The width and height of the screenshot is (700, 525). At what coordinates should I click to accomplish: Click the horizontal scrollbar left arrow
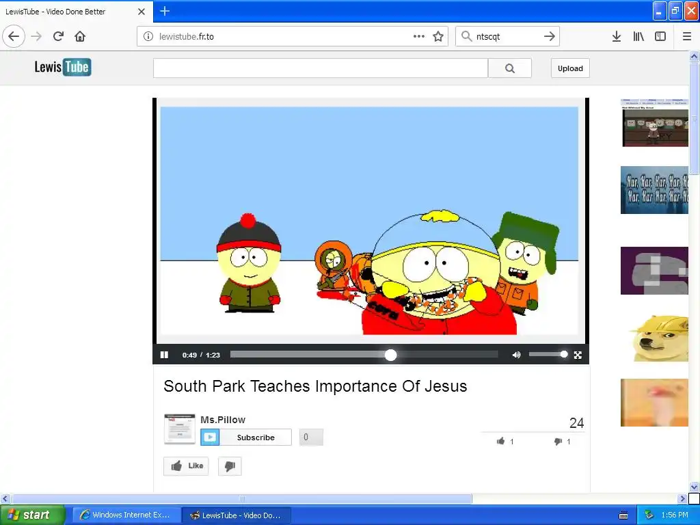point(5,498)
